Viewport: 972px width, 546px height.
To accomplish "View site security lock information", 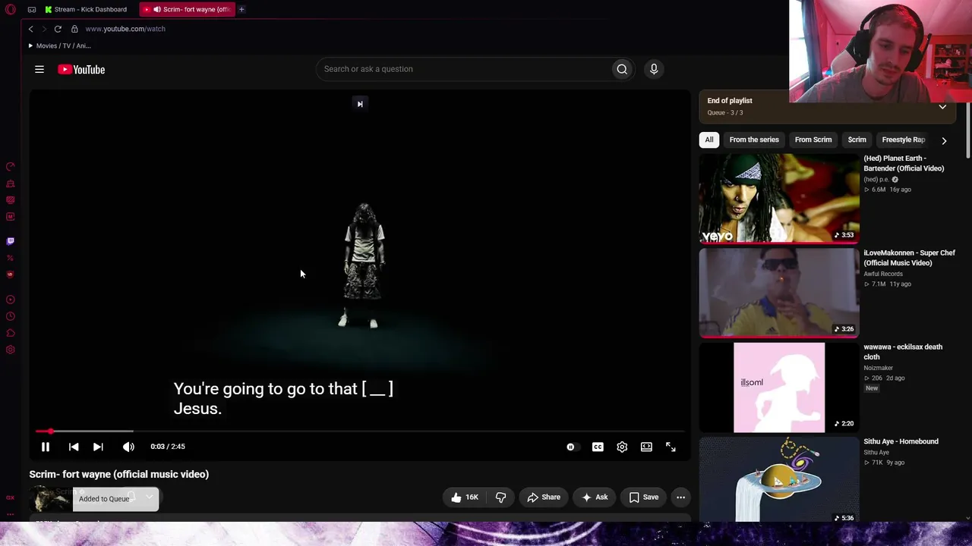I will click(74, 29).
